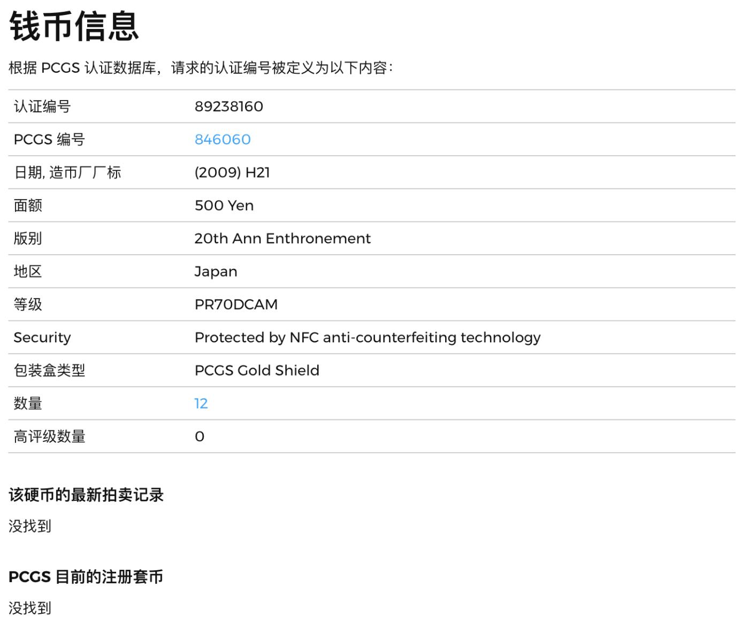Click the PR70DCAM grade value

[x=236, y=304]
